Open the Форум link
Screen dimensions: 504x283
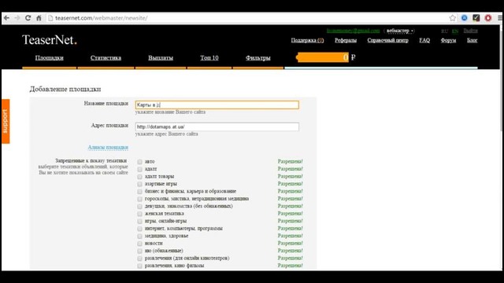[x=448, y=40]
